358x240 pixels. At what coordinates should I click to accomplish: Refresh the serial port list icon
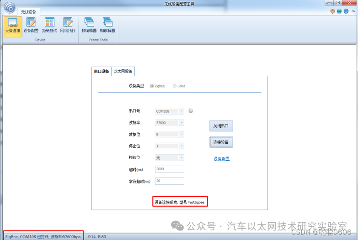click(191, 111)
